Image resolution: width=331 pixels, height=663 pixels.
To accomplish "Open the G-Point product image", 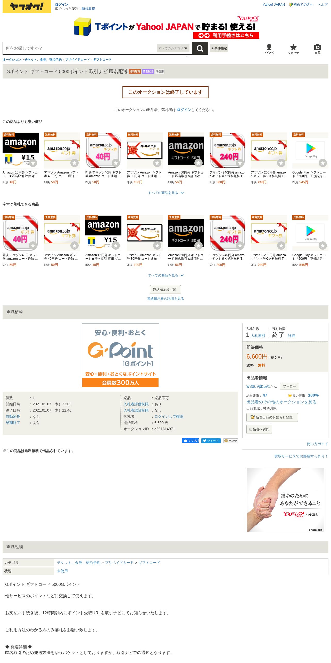I will tap(120, 355).
